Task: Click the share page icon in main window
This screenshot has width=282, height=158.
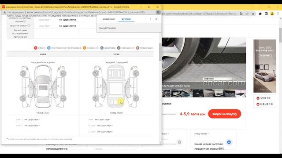Action: pos(247,14)
